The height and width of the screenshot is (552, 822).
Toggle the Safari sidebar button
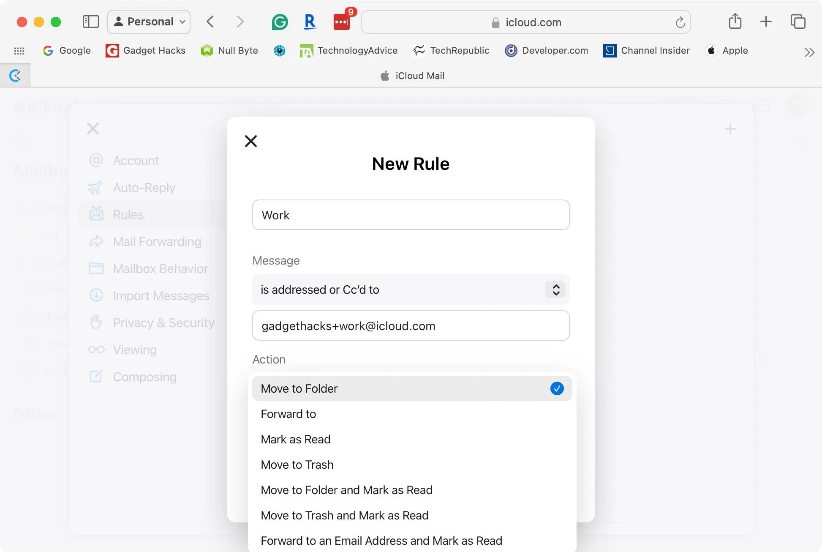point(91,22)
